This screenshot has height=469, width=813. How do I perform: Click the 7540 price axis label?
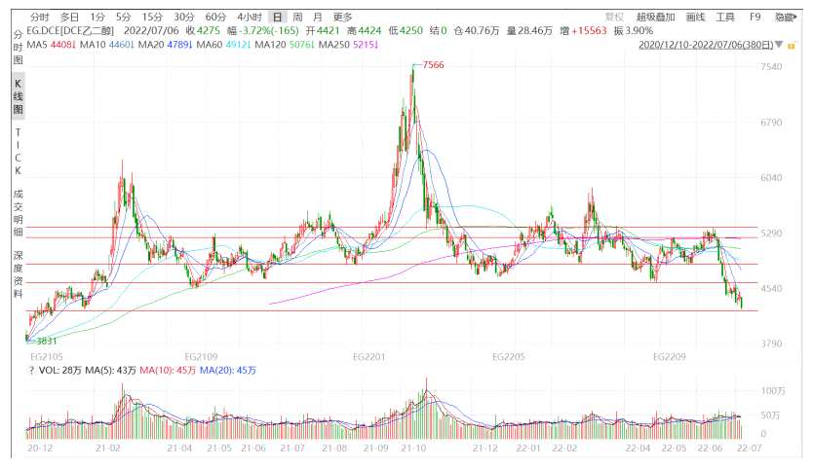pyautogui.click(x=771, y=67)
